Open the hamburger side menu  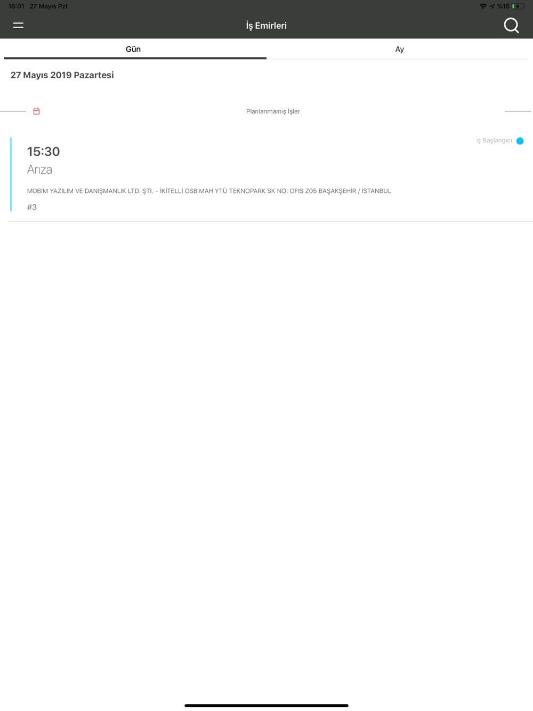[x=18, y=25]
